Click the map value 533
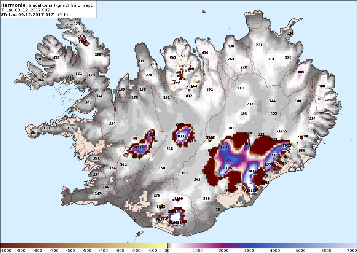 (x=185, y=56)
